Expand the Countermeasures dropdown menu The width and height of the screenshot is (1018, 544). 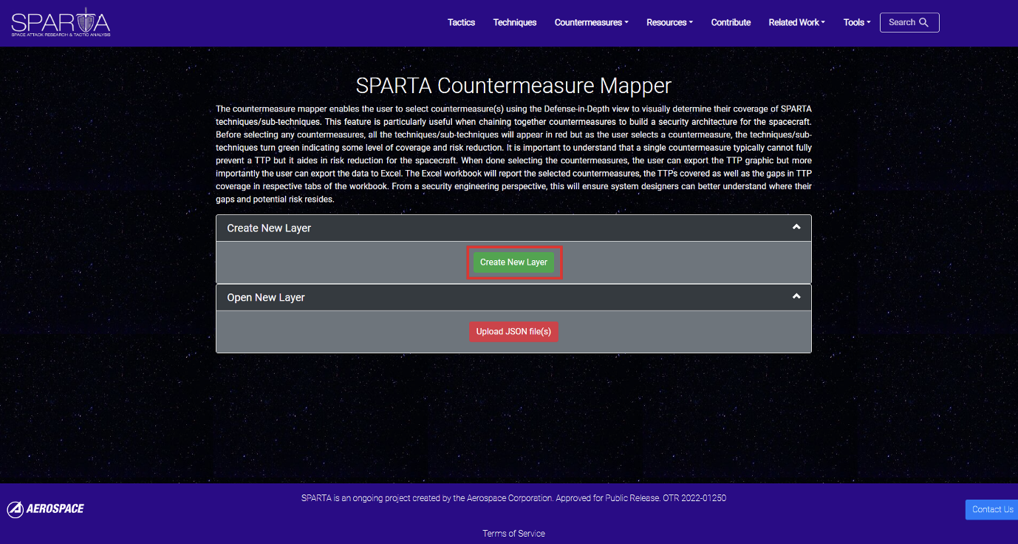pyautogui.click(x=592, y=22)
